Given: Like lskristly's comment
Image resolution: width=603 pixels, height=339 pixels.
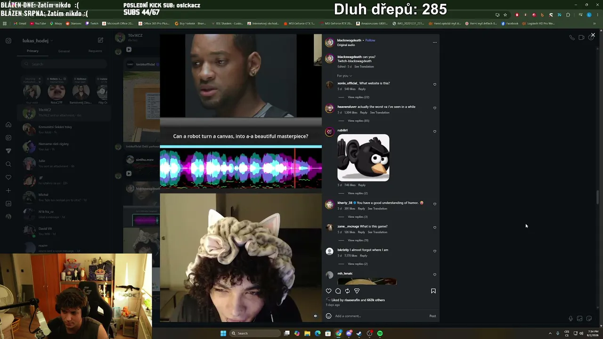Looking at the screenshot, I should (435, 251).
